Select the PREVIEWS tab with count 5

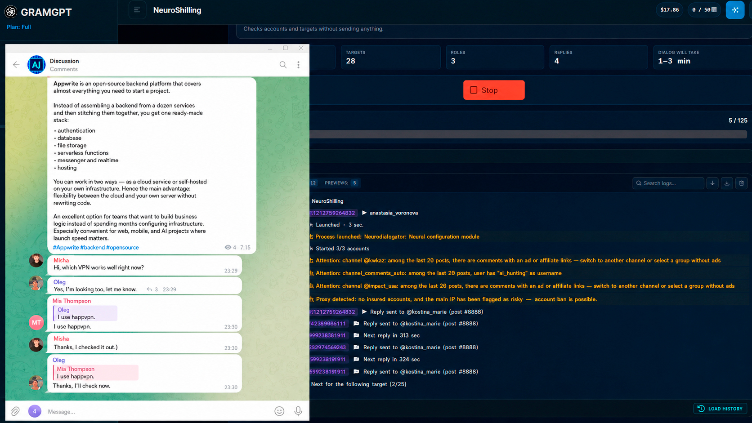pyautogui.click(x=341, y=183)
